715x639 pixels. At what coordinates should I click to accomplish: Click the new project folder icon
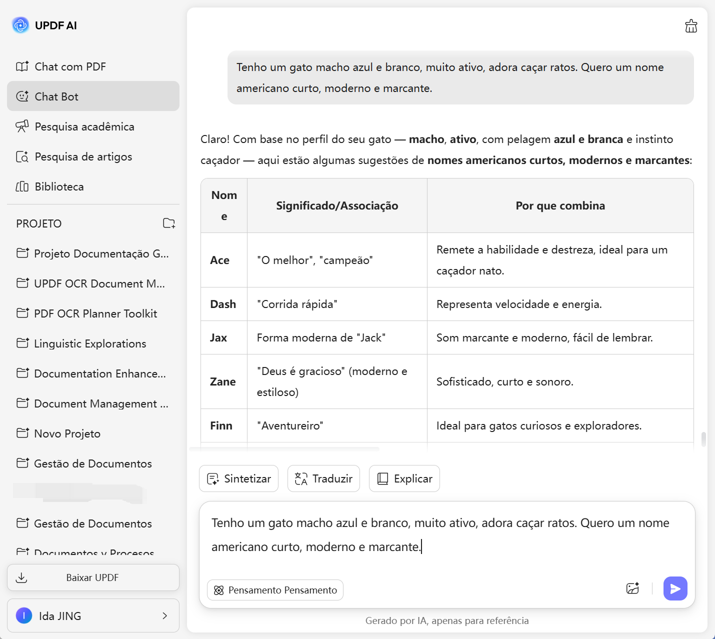[x=169, y=223]
